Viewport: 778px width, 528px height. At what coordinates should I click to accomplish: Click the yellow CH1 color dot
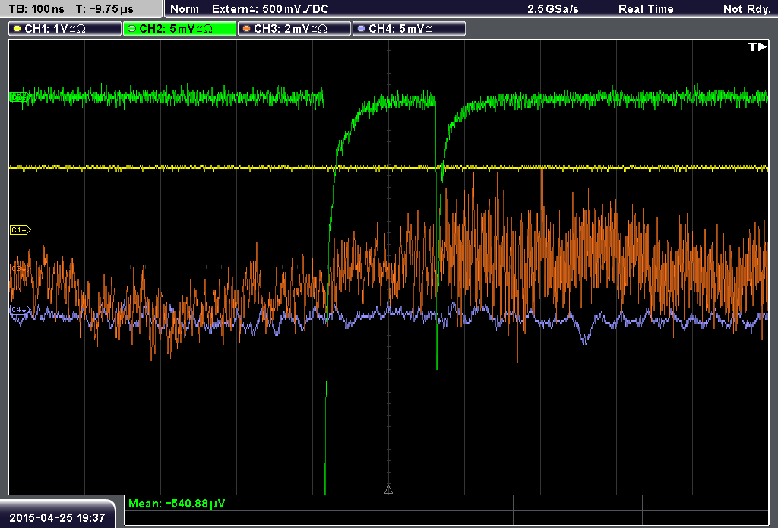[17, 29]
